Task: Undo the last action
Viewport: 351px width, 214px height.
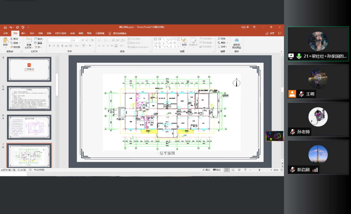Action: [x=11, y=27]
